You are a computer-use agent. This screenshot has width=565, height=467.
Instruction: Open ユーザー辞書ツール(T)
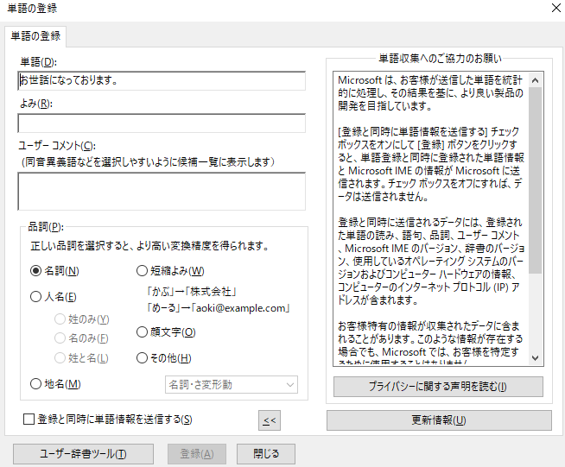pos(83,454)
